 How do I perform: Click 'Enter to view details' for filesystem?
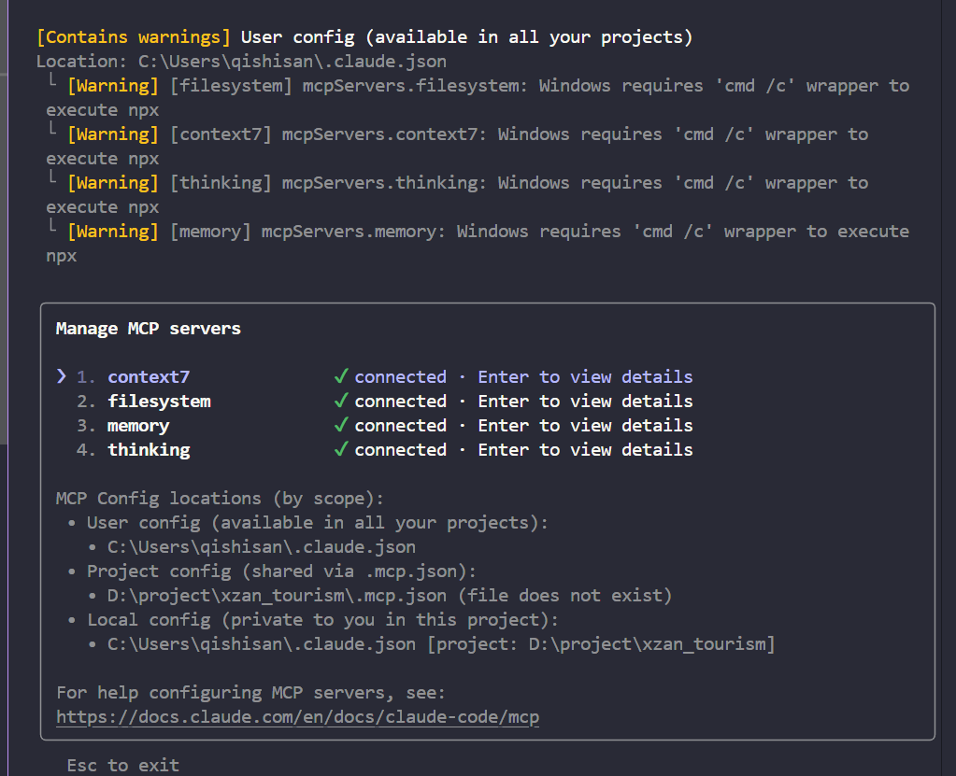pos(585,402)
